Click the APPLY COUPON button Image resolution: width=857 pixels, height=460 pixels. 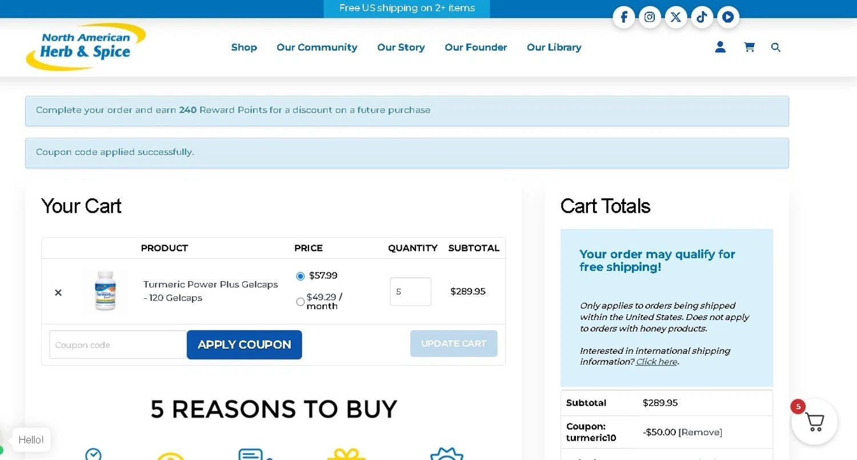(245, 345)
